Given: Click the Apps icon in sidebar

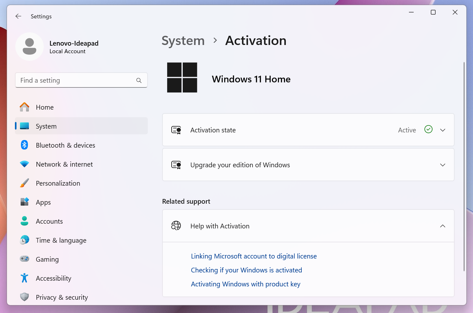Looking at the screenshot, I should click(x=24, y=202).
